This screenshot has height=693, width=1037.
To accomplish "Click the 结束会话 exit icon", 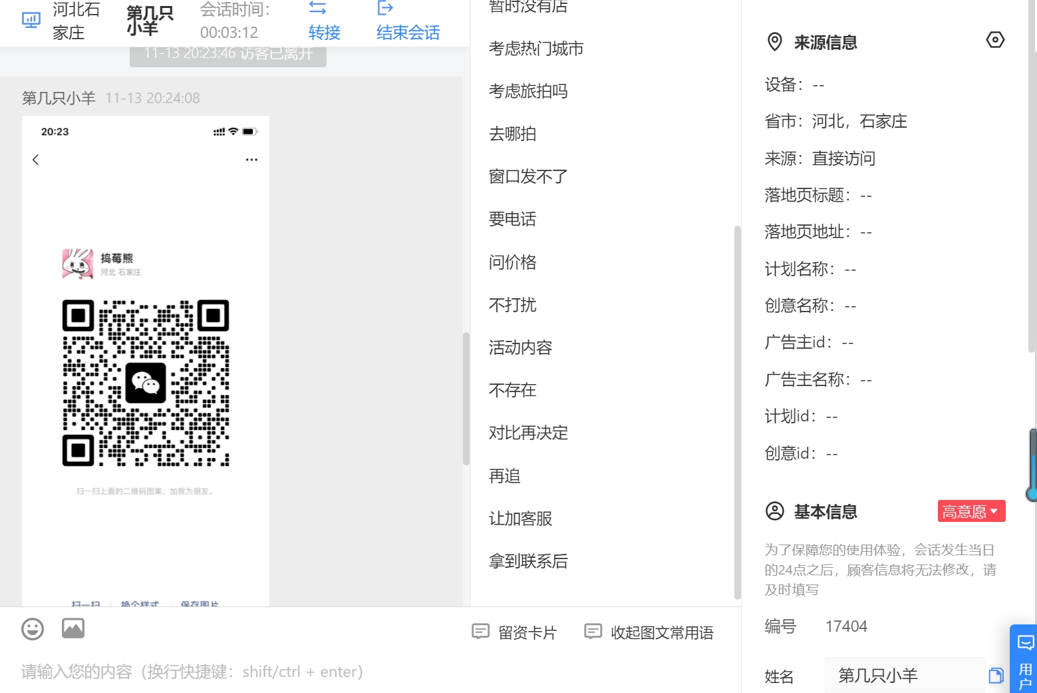I will click(x=385, y=8).
